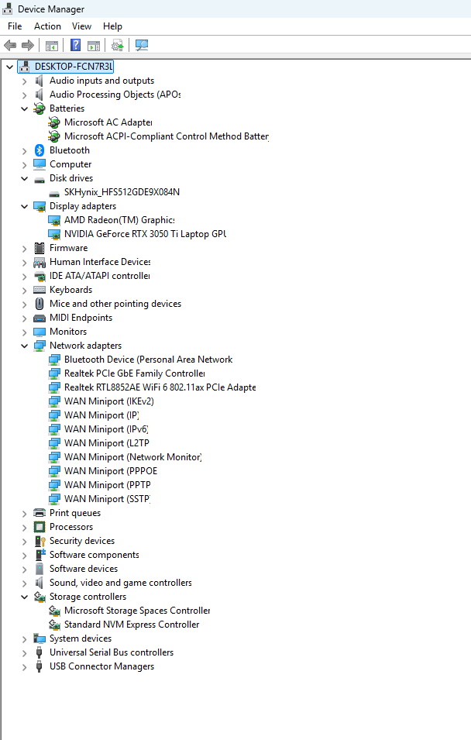
Task: Collapse the Display adapters chevron
Action: point(25,207)
